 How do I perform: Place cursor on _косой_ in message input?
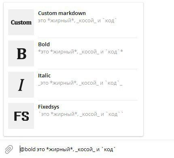[85, 149]
